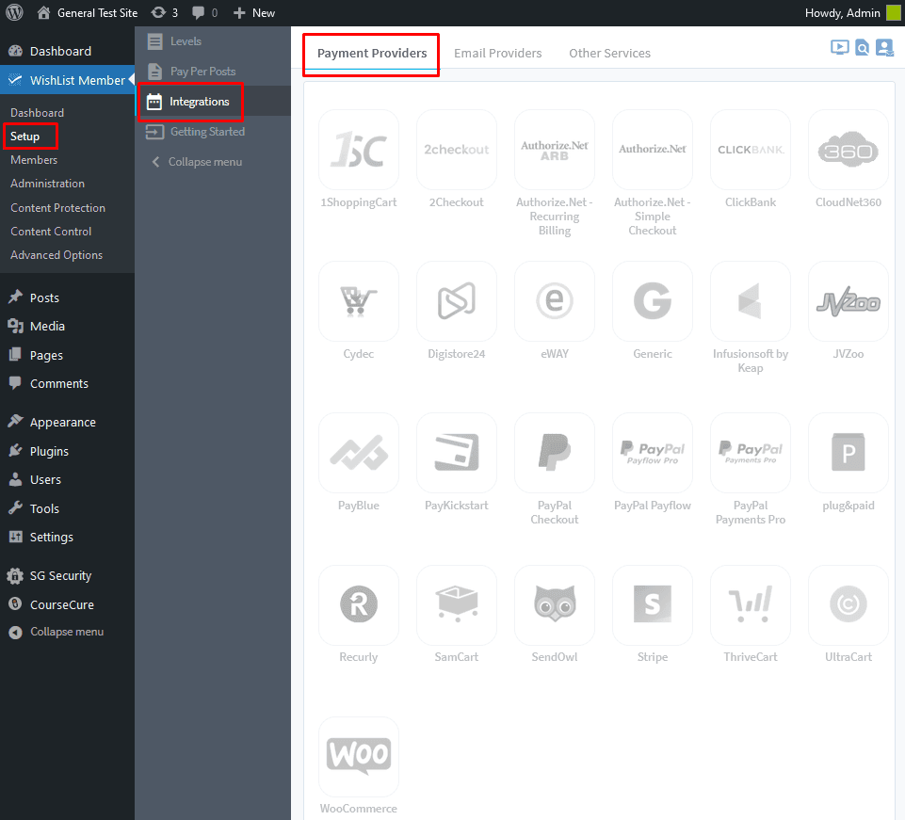Choose the Stripe provider icon

[653, 604]
